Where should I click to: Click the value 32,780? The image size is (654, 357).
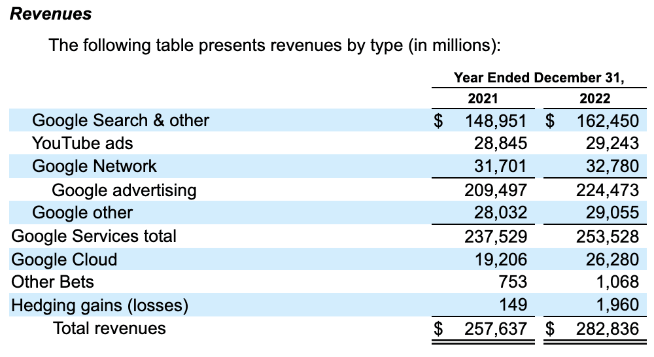pos(612,166)
